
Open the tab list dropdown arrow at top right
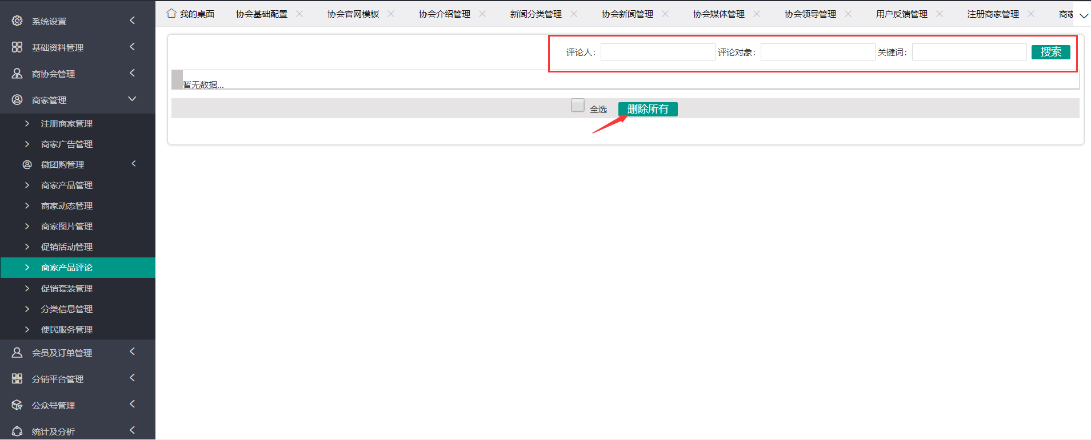[x=1083, y=16]
